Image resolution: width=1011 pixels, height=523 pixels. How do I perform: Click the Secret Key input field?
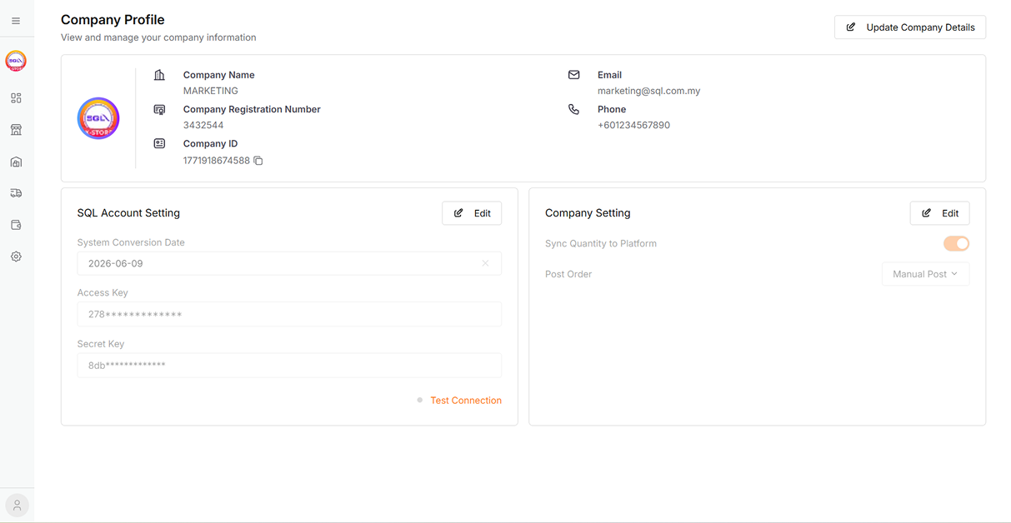tap(289, 365)
